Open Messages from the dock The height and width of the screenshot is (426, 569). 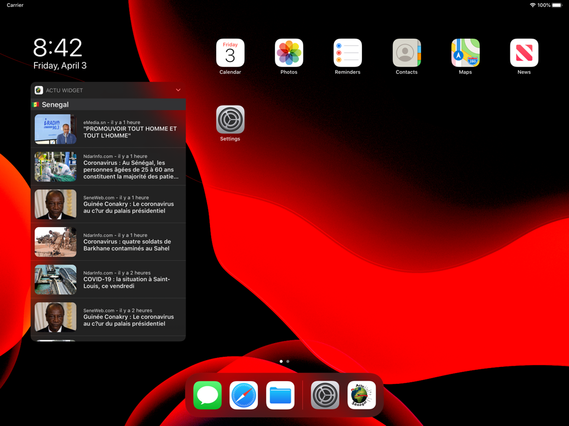(208, 395)
